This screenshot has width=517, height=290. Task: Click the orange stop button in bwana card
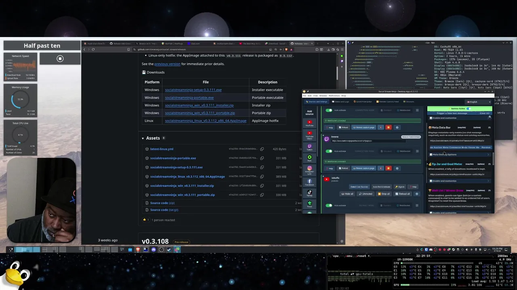tap(388, 168)
